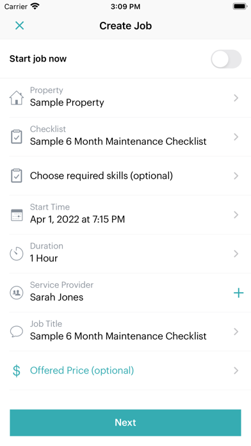The image size is (251, 446).
Task: Tap the clipboard icon next to Checklist
Action: 17,137
